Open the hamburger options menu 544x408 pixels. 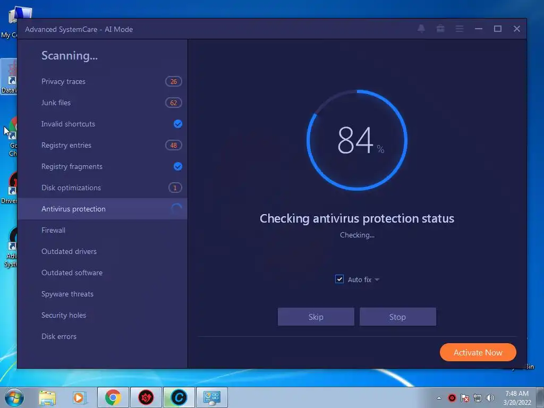coord(460,29)
